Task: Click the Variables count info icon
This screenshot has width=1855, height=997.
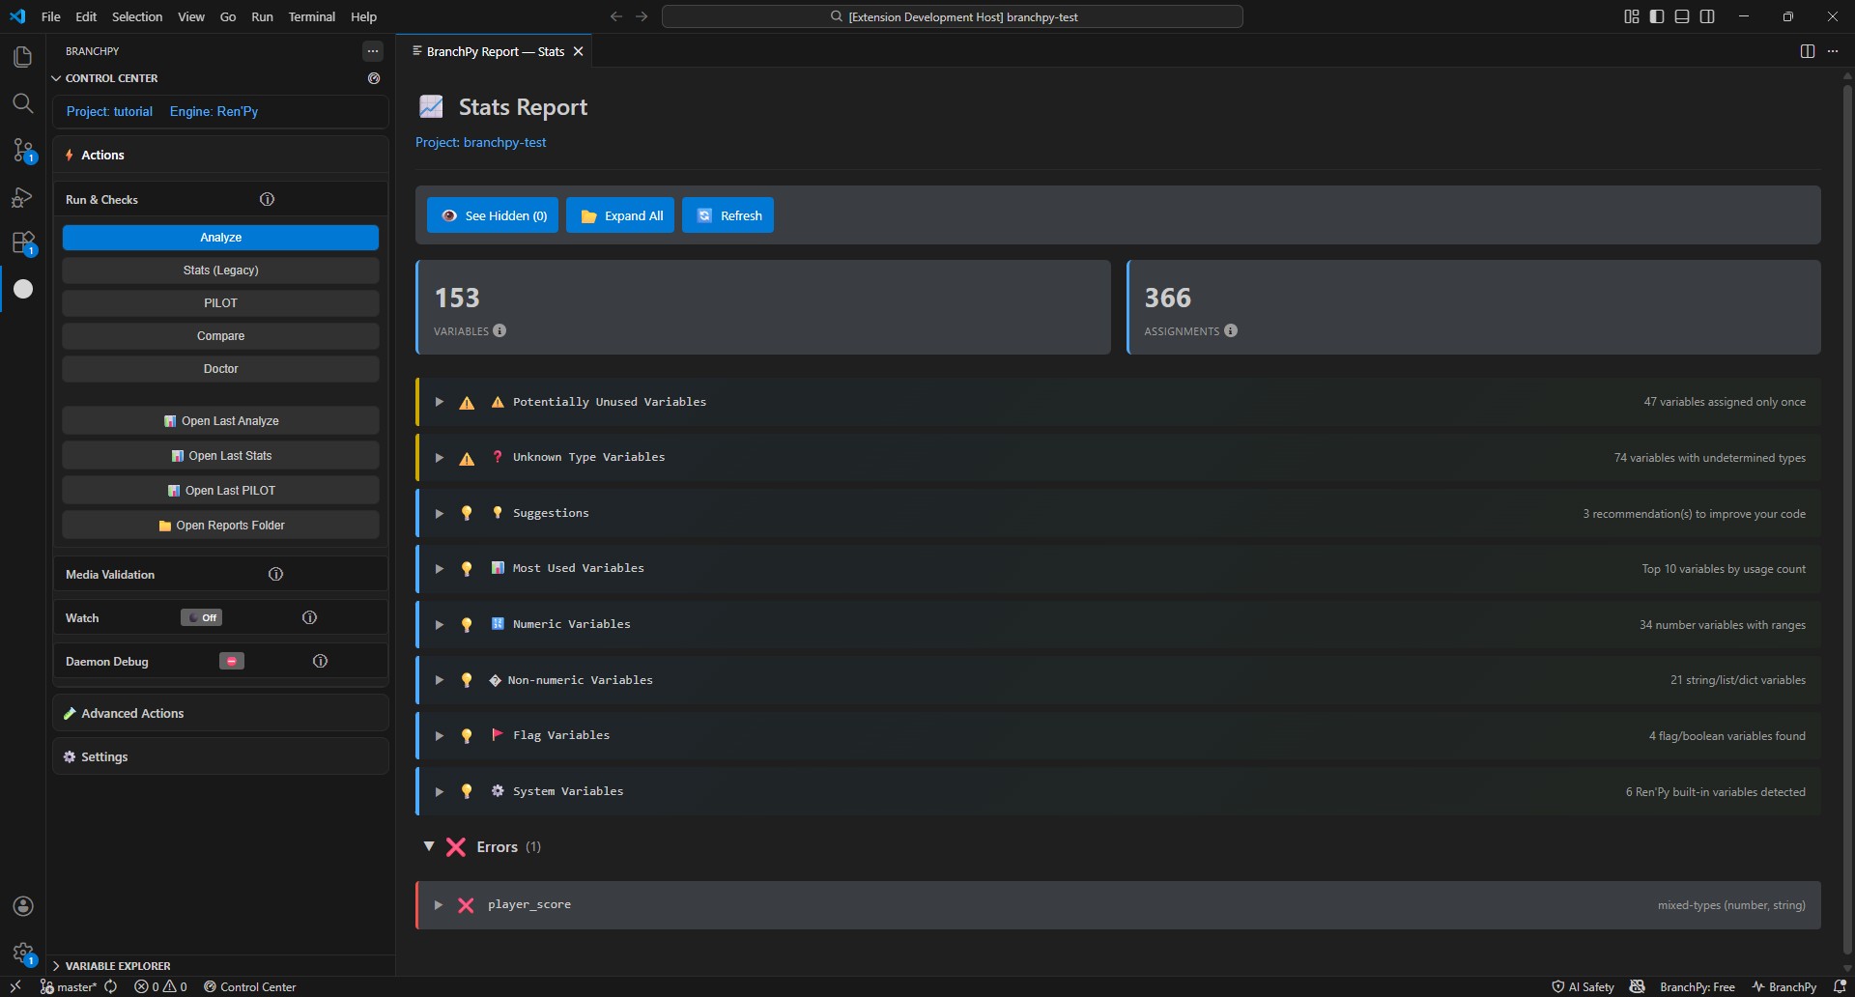Action: tap(499, 330)
